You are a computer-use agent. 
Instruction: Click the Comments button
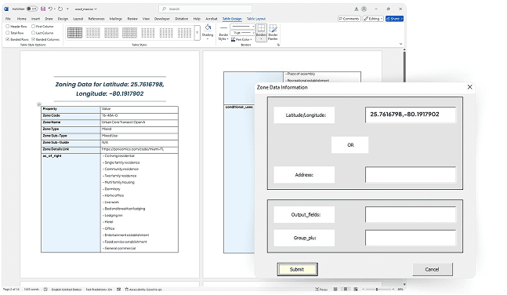349,19
